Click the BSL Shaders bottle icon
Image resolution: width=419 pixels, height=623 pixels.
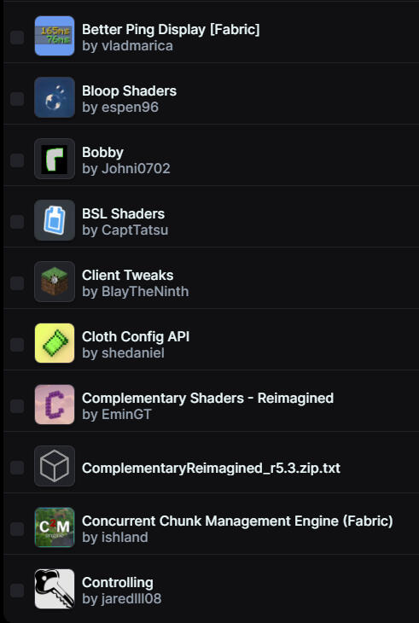(55, 220)
